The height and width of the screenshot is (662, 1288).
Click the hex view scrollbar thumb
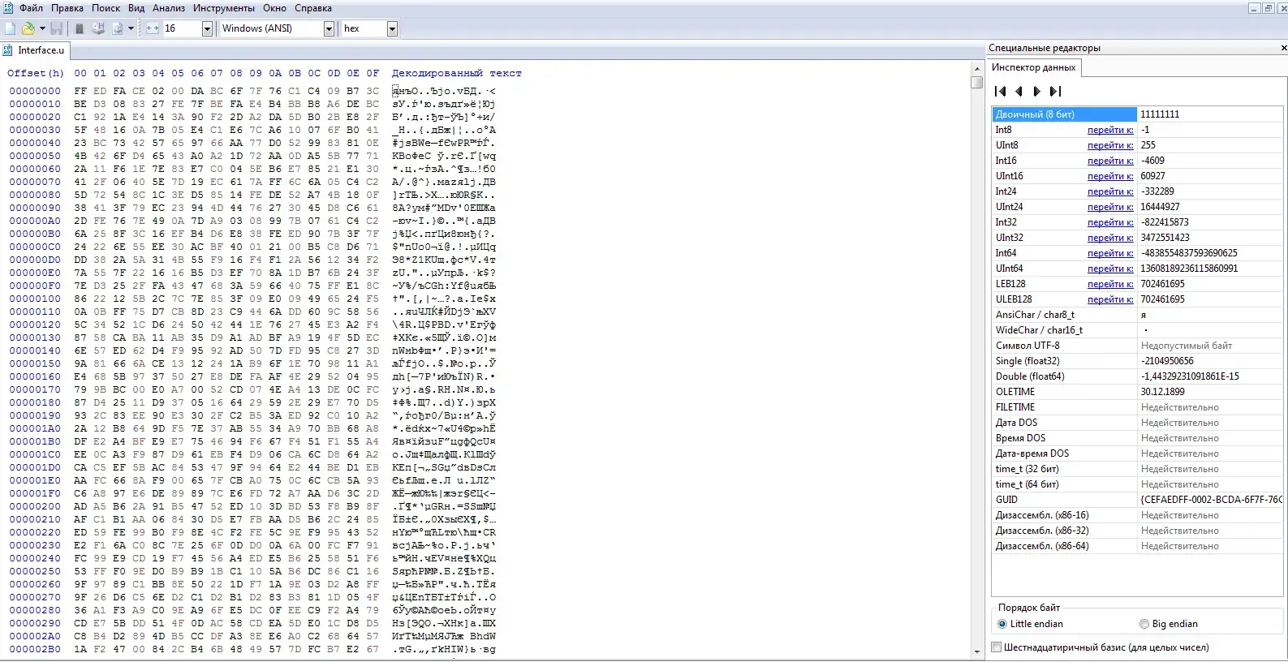coord(977,82)
